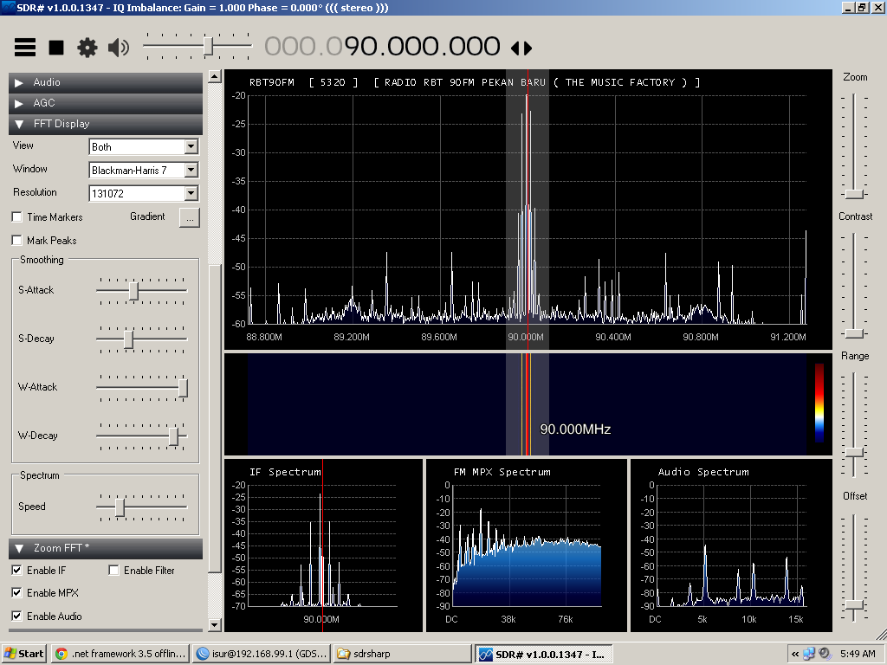887x665 pixels.
Task: Click the Audio Spectrum title
Action: [703, 472]
